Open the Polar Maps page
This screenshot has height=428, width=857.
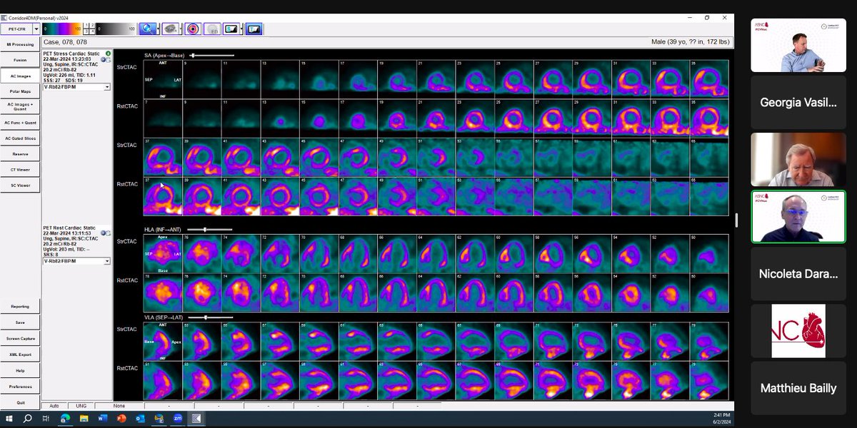pos(20,91)
